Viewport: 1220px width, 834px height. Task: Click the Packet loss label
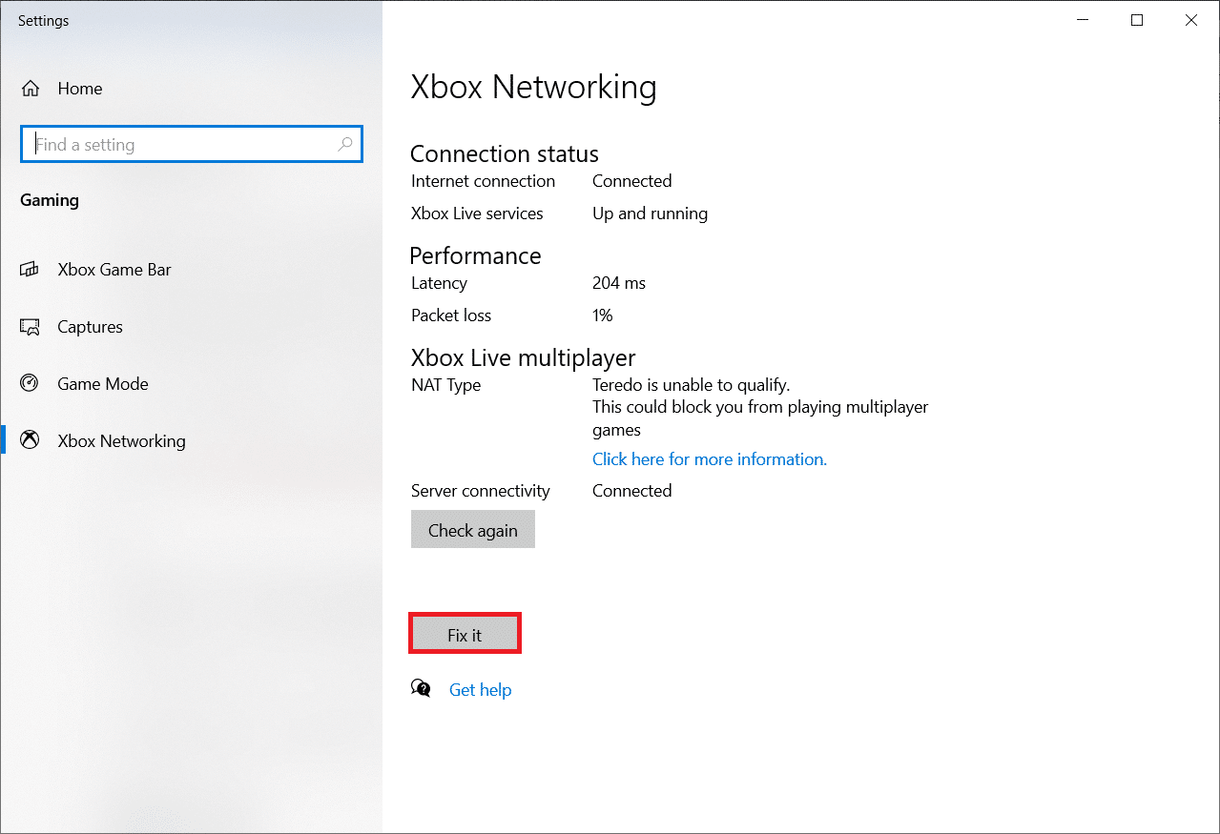point(451,315)
